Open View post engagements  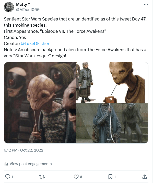31,164
